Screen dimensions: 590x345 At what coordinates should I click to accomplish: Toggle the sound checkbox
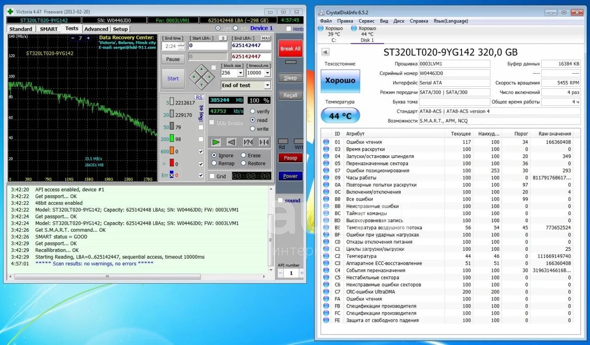280,200
